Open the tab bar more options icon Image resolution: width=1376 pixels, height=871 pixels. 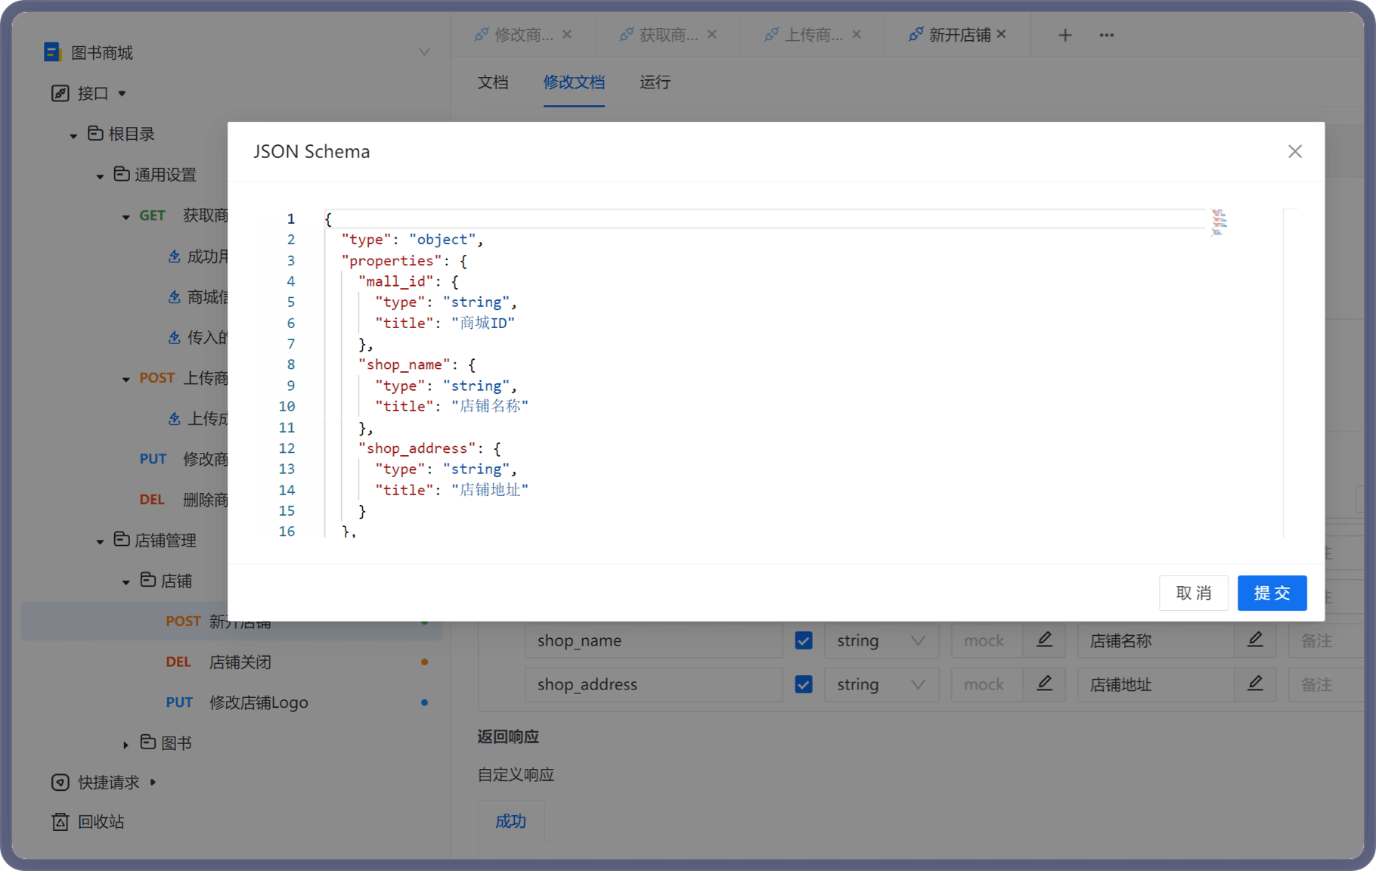click(x=1107, y=35)
